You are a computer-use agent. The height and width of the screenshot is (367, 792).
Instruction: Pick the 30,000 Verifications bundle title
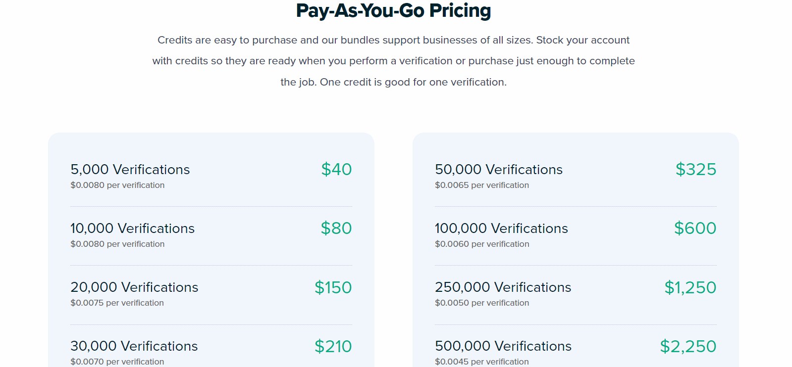point(134,346)
